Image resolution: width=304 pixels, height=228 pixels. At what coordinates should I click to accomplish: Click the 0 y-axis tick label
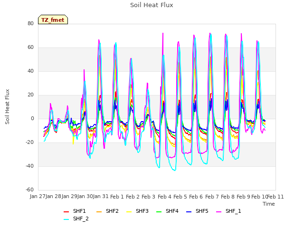(32, 118)
